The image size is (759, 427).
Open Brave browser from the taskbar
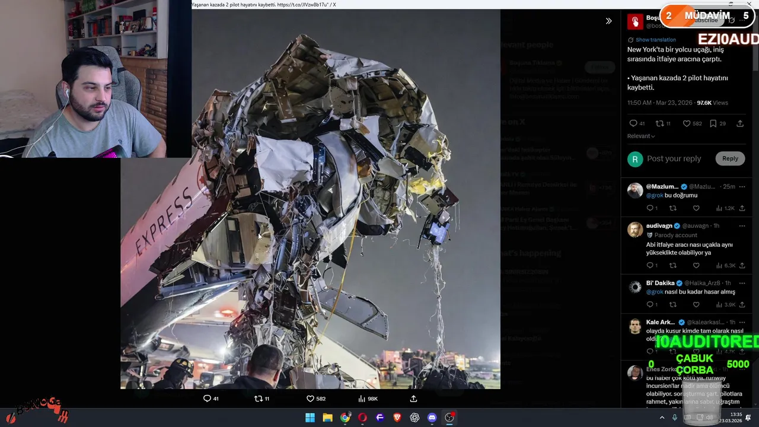[x=397, y=418]
